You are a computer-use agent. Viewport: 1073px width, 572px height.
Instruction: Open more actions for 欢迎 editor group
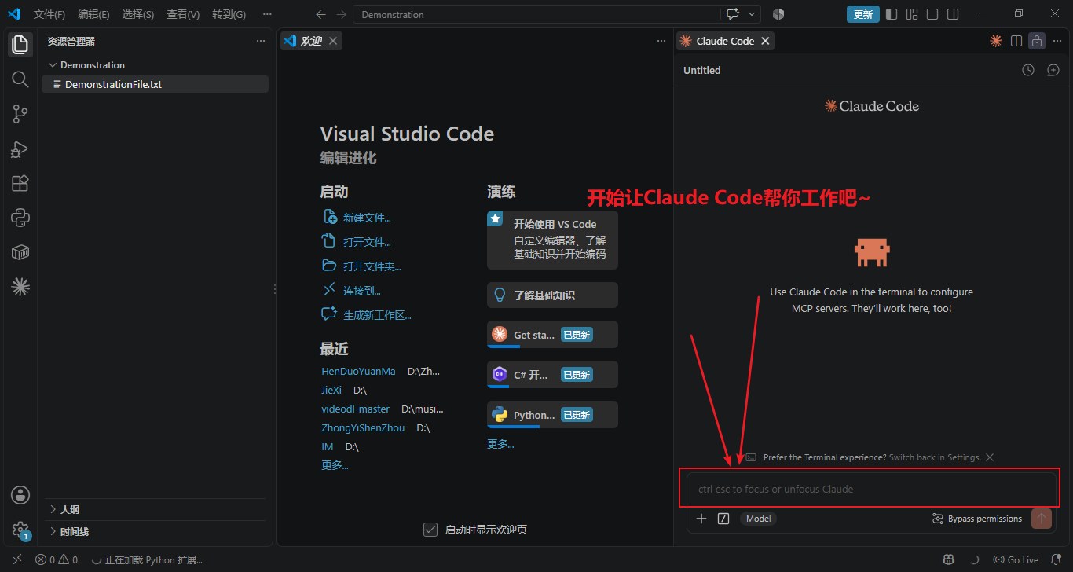pyautogui.click(x=661, y=41)
